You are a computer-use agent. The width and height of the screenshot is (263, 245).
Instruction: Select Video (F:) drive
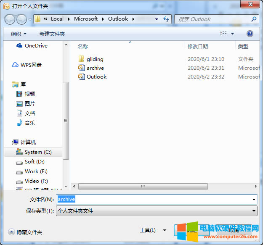click(x=36, y=181)
